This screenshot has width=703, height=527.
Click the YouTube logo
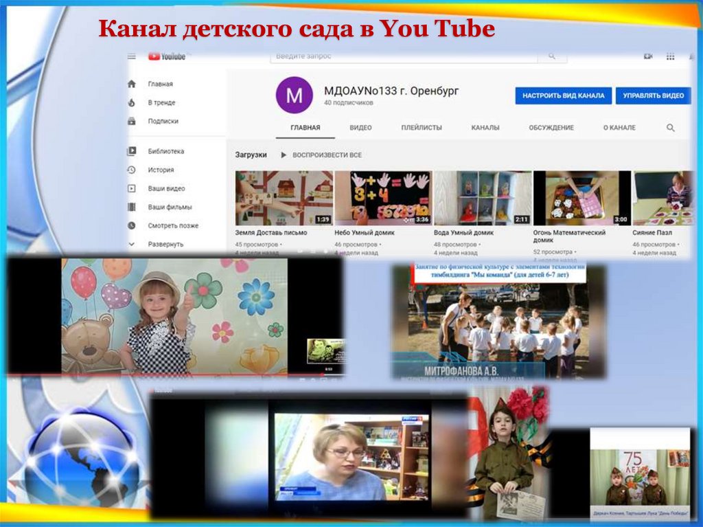pos(167,56)
